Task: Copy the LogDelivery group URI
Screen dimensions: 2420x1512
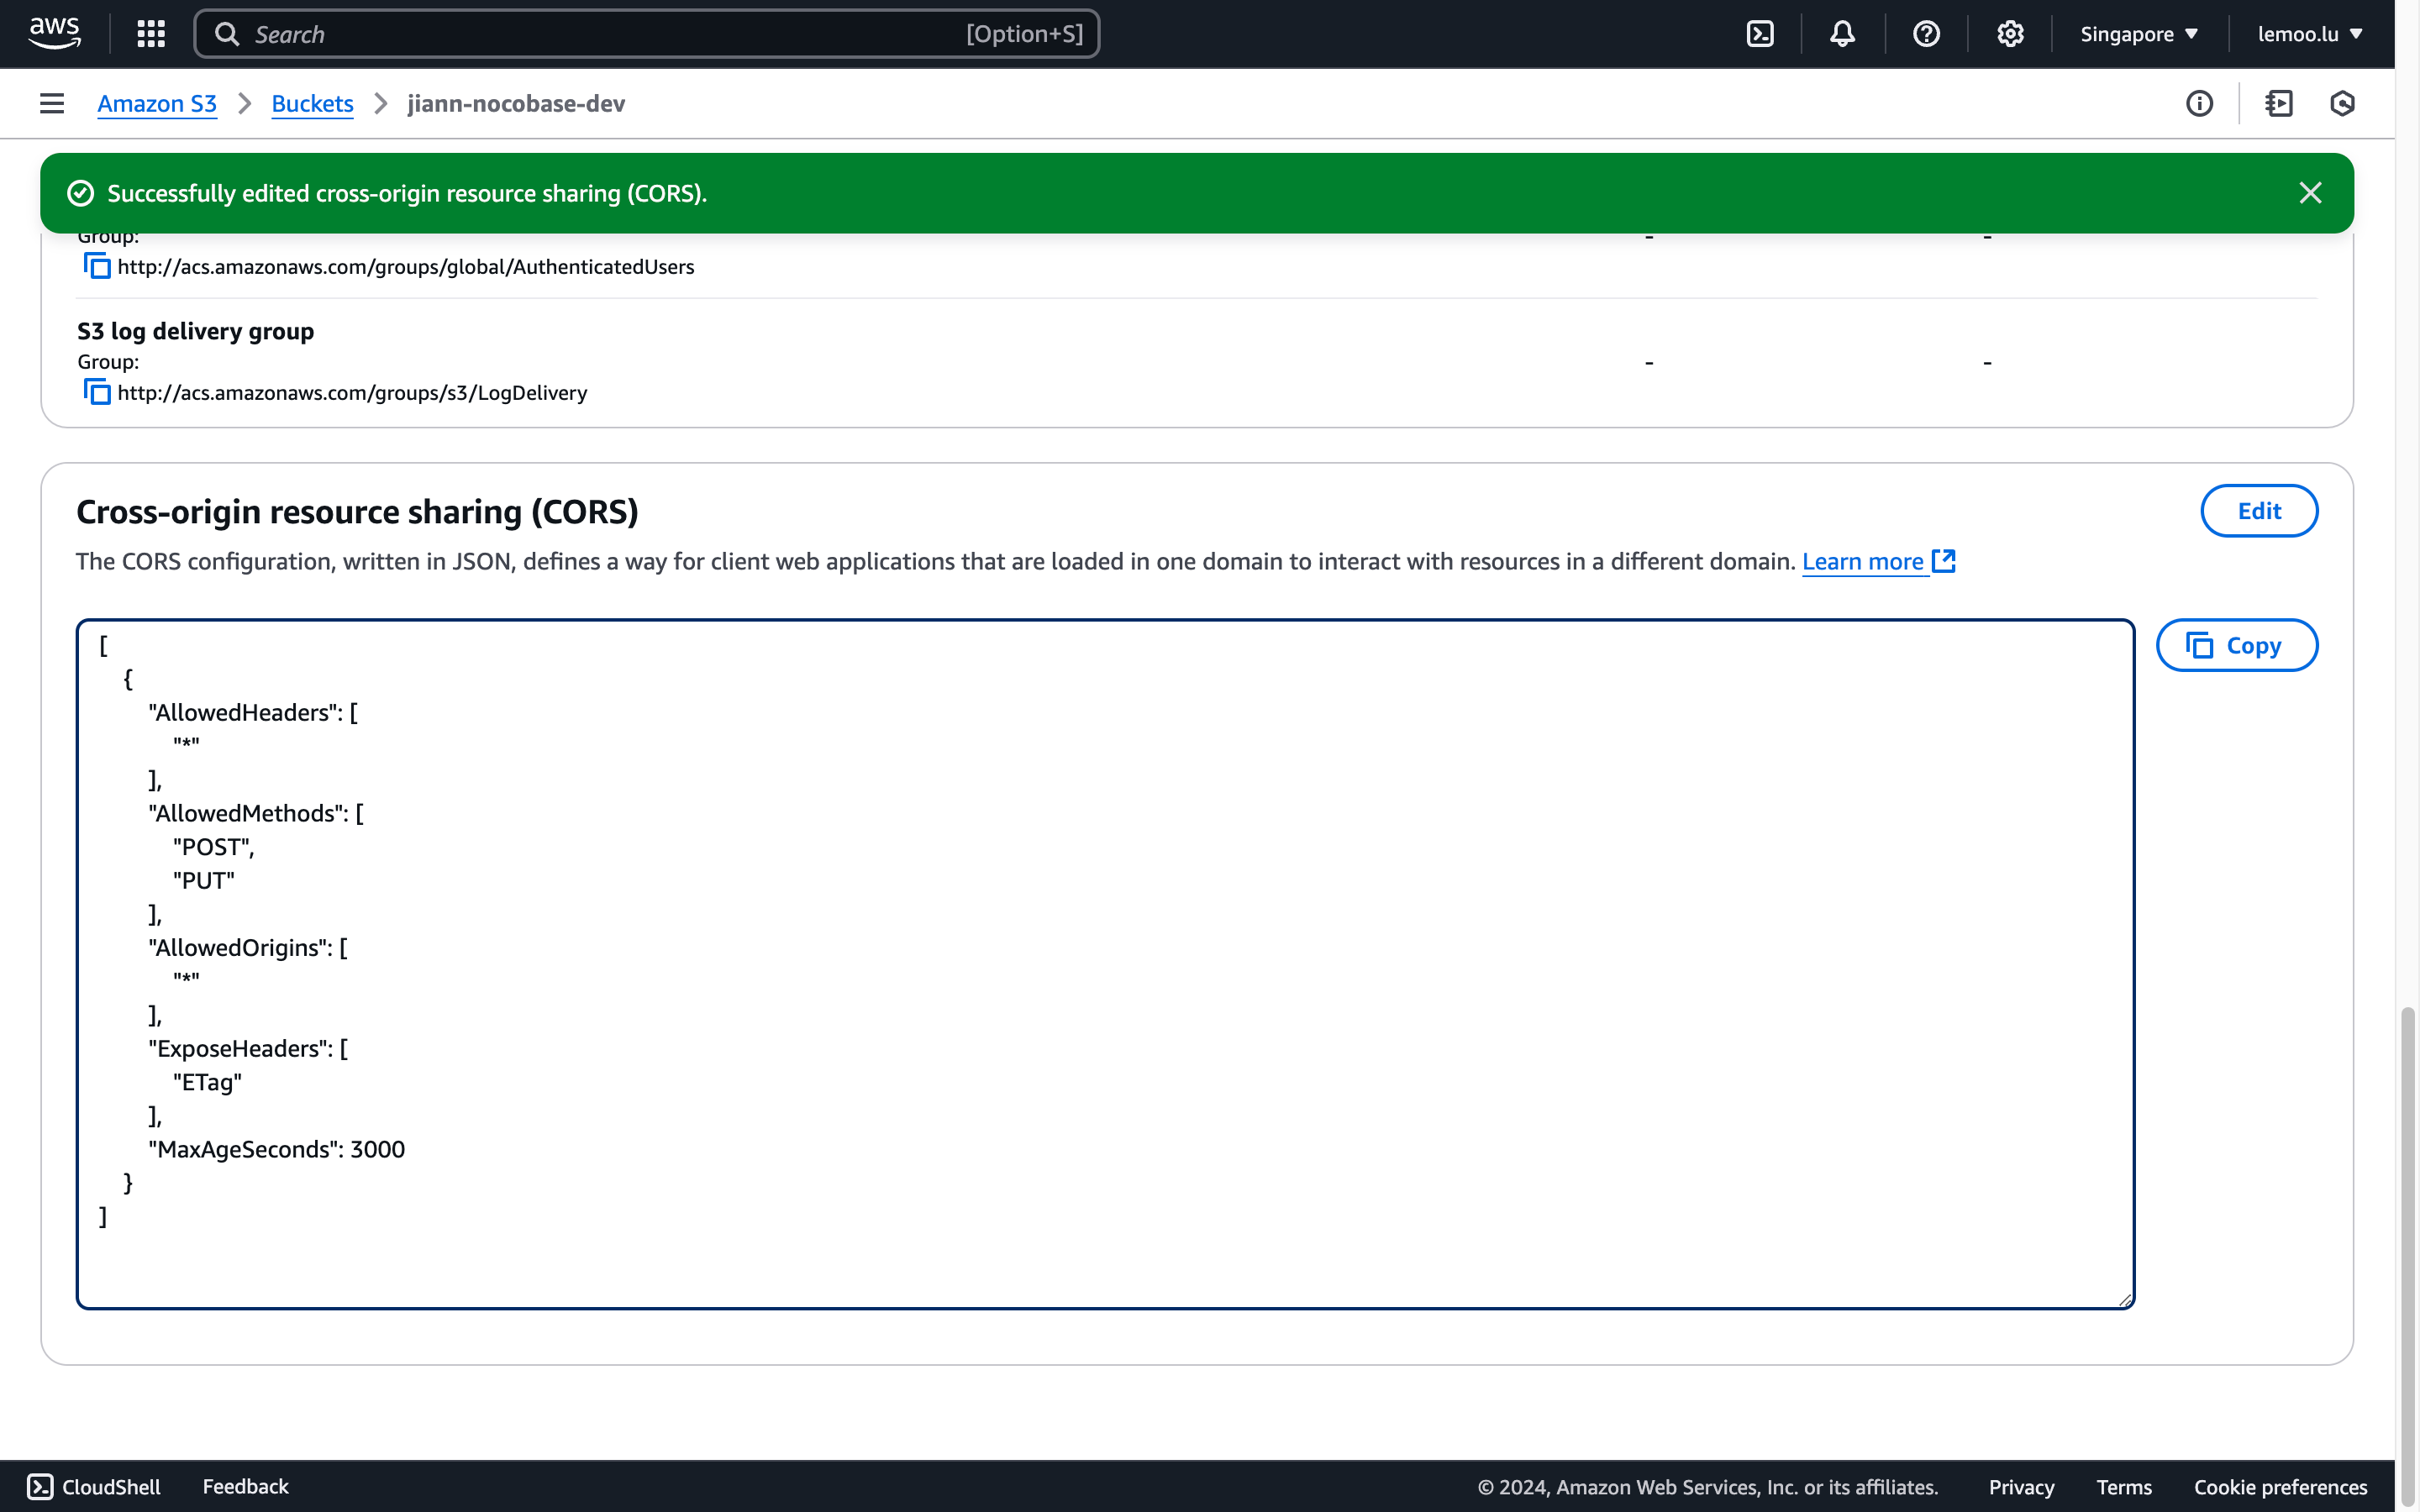Action: (x=97, y=392)
